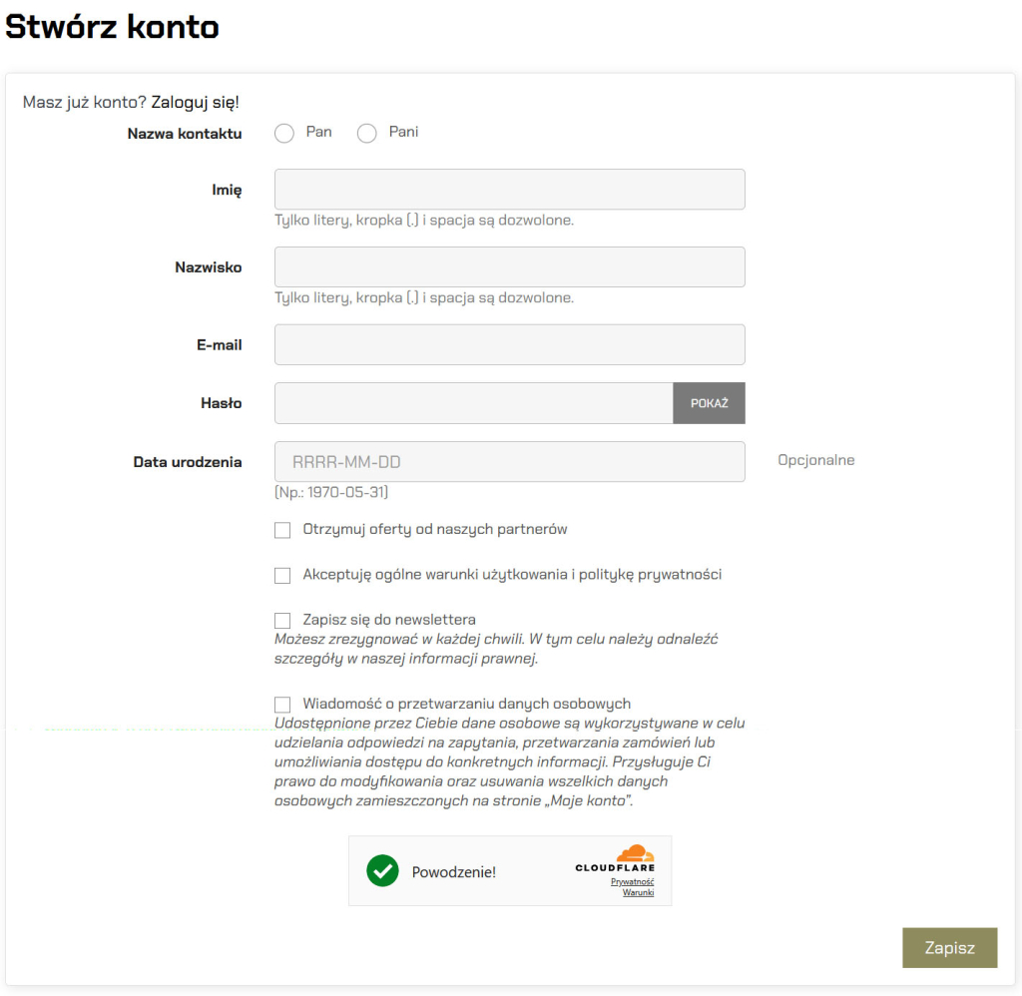The height and width of the screenshot is (996, 1022).
Task: Click the Powodzenie! verification text
Action: pos(454,872)
